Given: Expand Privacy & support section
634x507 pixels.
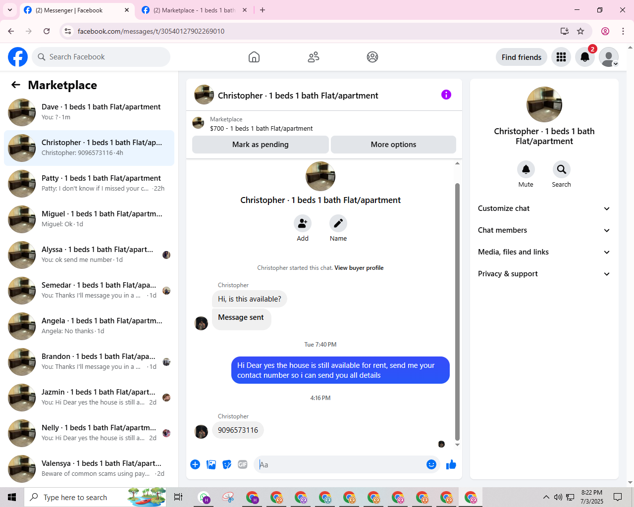Looking at the screenshot, I should 544,274.
